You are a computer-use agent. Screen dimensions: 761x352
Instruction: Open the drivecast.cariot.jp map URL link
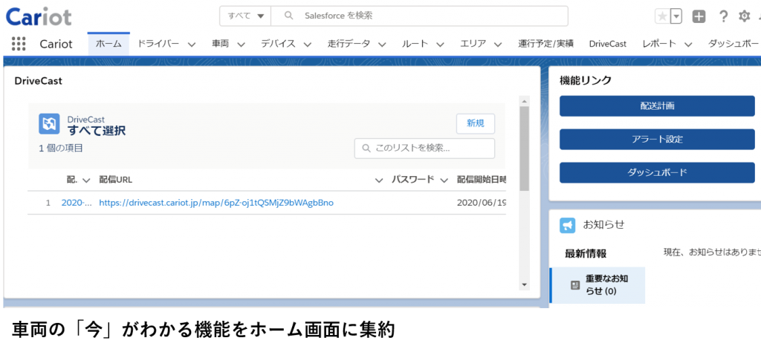(x=216, y=203)
